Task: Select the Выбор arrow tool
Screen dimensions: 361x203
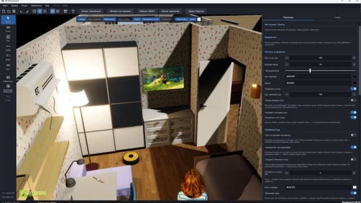Action: click(8, 20)
